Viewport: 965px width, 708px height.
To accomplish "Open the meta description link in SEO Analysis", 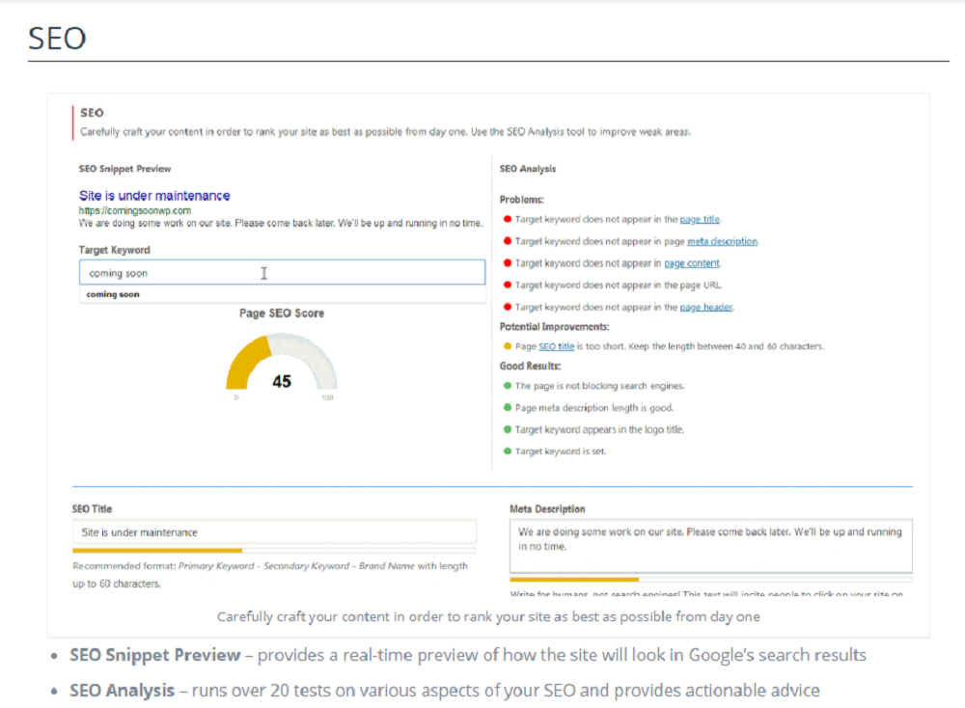I will 721,241.
